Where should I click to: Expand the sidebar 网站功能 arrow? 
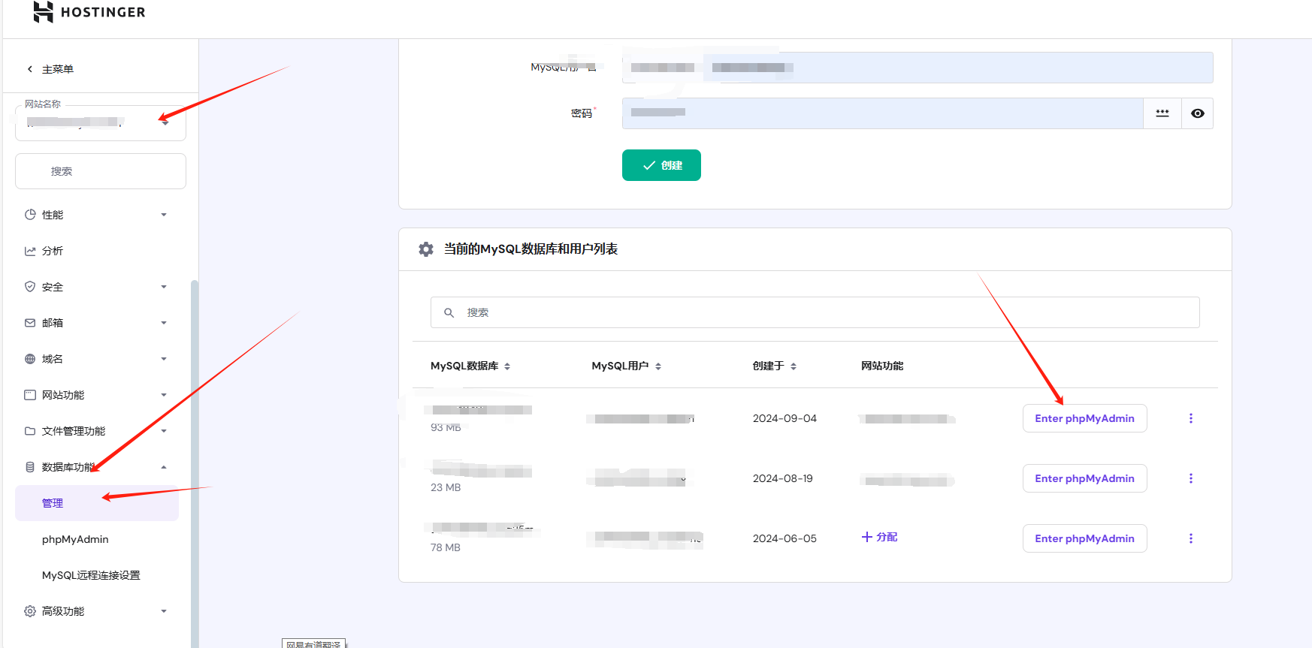click(x=164, y=395)
